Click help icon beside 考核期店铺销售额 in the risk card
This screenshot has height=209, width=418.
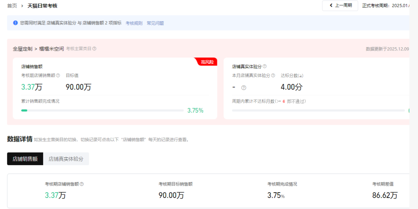tap(58, 76)
